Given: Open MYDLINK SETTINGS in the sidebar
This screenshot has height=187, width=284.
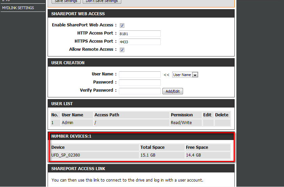Looking at the screenshot, I should (x=18, y=8).
